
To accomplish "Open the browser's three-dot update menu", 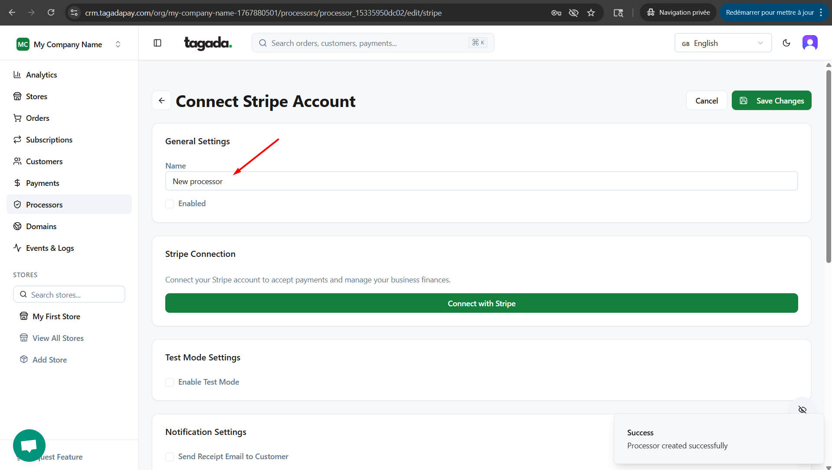I will pyautogui.click(x=821, y=13).
